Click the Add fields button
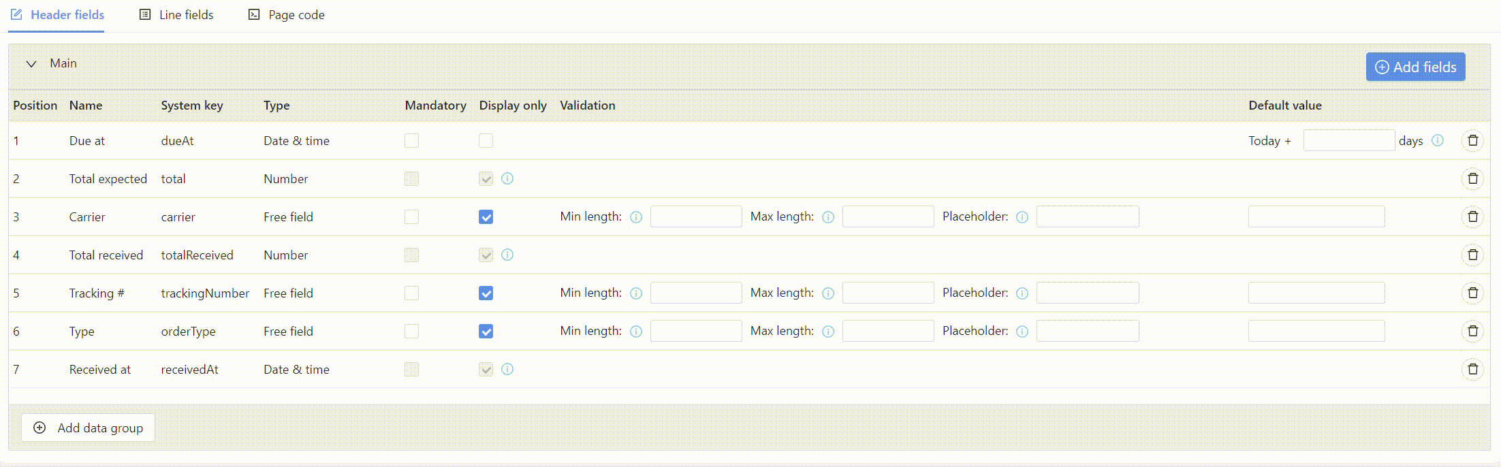Viewport: 1501px width, 467px height. coord(1415,67)
